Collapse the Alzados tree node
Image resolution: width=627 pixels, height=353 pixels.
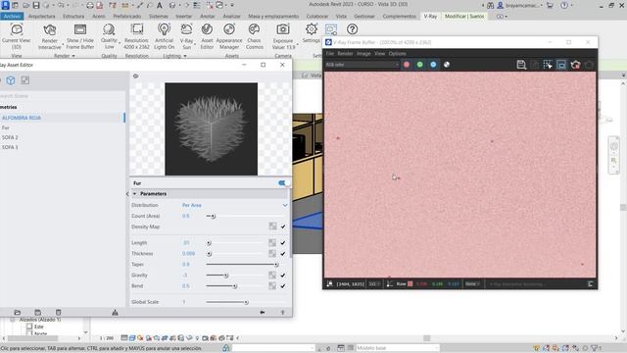click(x=13, y=320)
